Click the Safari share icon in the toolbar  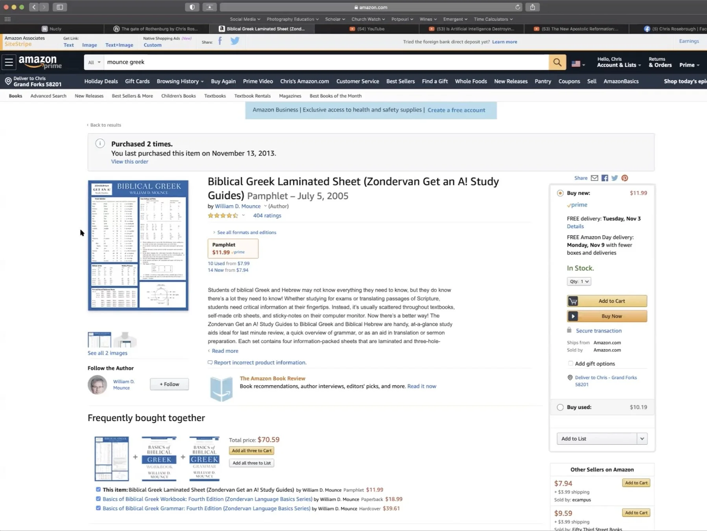[532, 7]
